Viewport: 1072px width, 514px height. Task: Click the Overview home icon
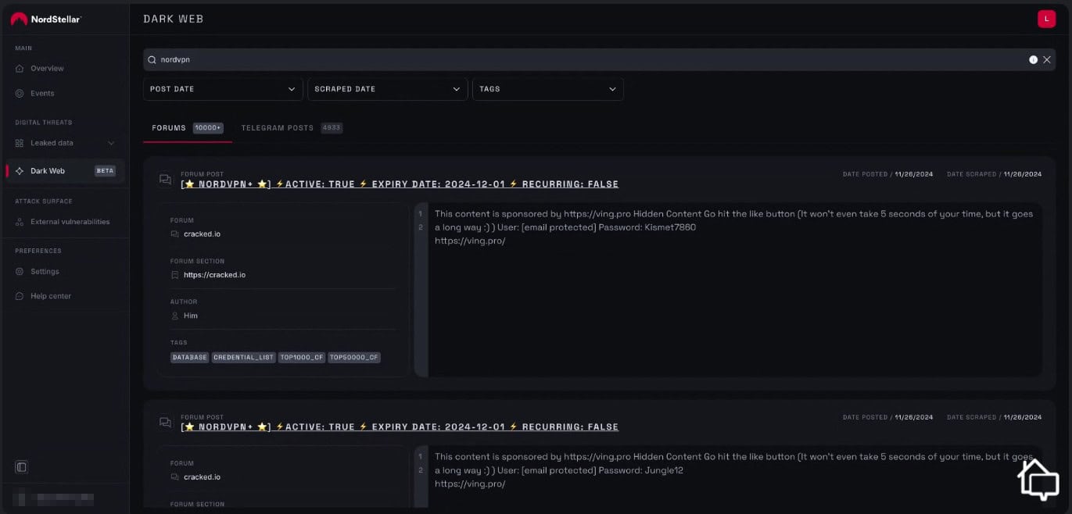click(x=20, y=69)
